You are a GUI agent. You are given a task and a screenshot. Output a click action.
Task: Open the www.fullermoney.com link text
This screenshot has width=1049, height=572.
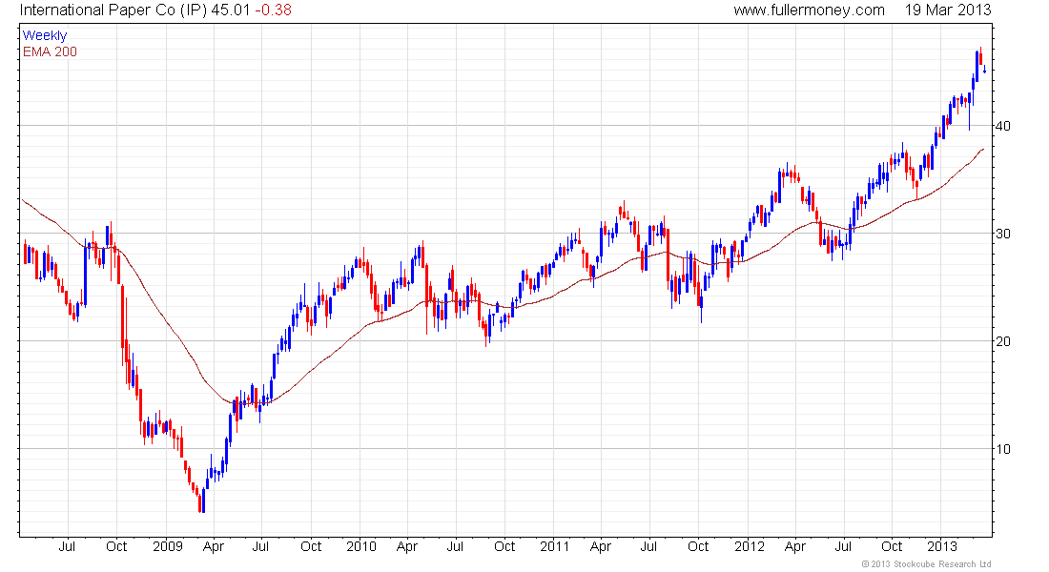pyautogui.click(x=809, y=10)
